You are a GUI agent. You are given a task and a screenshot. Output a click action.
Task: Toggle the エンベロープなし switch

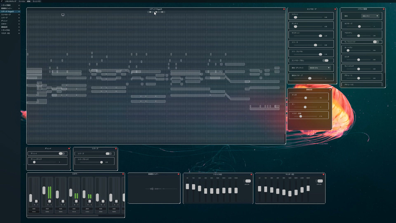pyautogui.click(x=326, y=60)
